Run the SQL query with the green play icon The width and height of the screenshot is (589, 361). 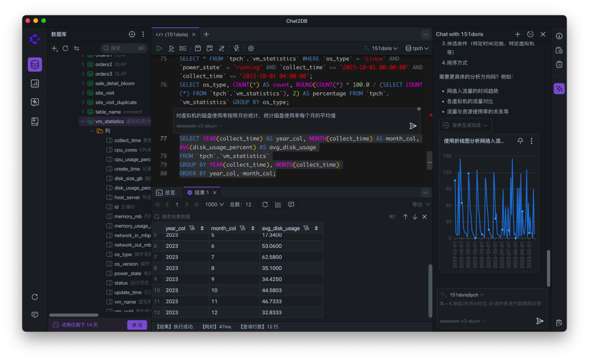[159, 48]
